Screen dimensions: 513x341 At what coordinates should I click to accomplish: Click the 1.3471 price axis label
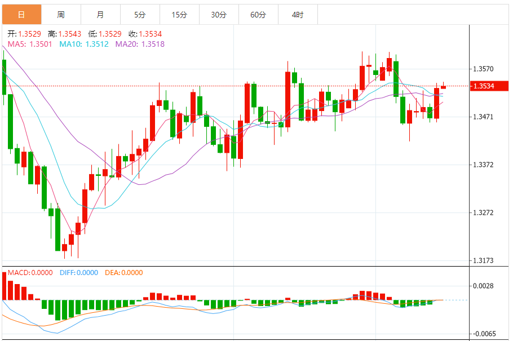coord(483,117)
